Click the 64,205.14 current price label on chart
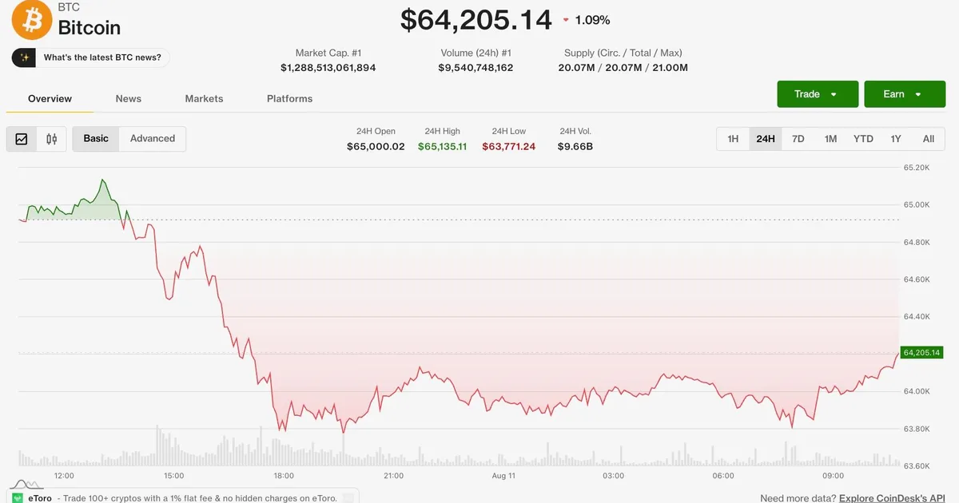Viewport: 959px width, 503px height. 922,352
